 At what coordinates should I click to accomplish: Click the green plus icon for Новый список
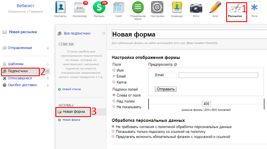coord(59,89)
